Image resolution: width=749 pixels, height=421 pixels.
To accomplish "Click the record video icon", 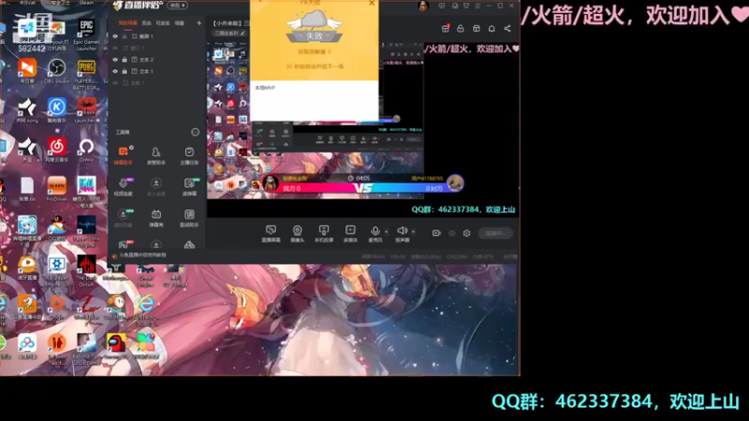I will [x=436, y=233].
